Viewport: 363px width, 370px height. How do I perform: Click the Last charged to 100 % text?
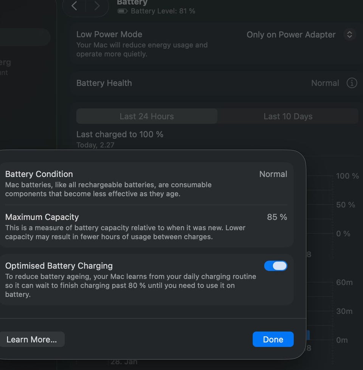120,135
